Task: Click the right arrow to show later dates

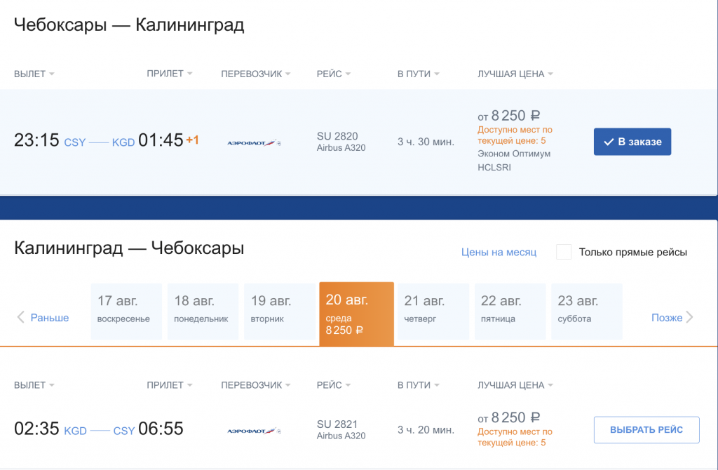Action: [690, 318]
